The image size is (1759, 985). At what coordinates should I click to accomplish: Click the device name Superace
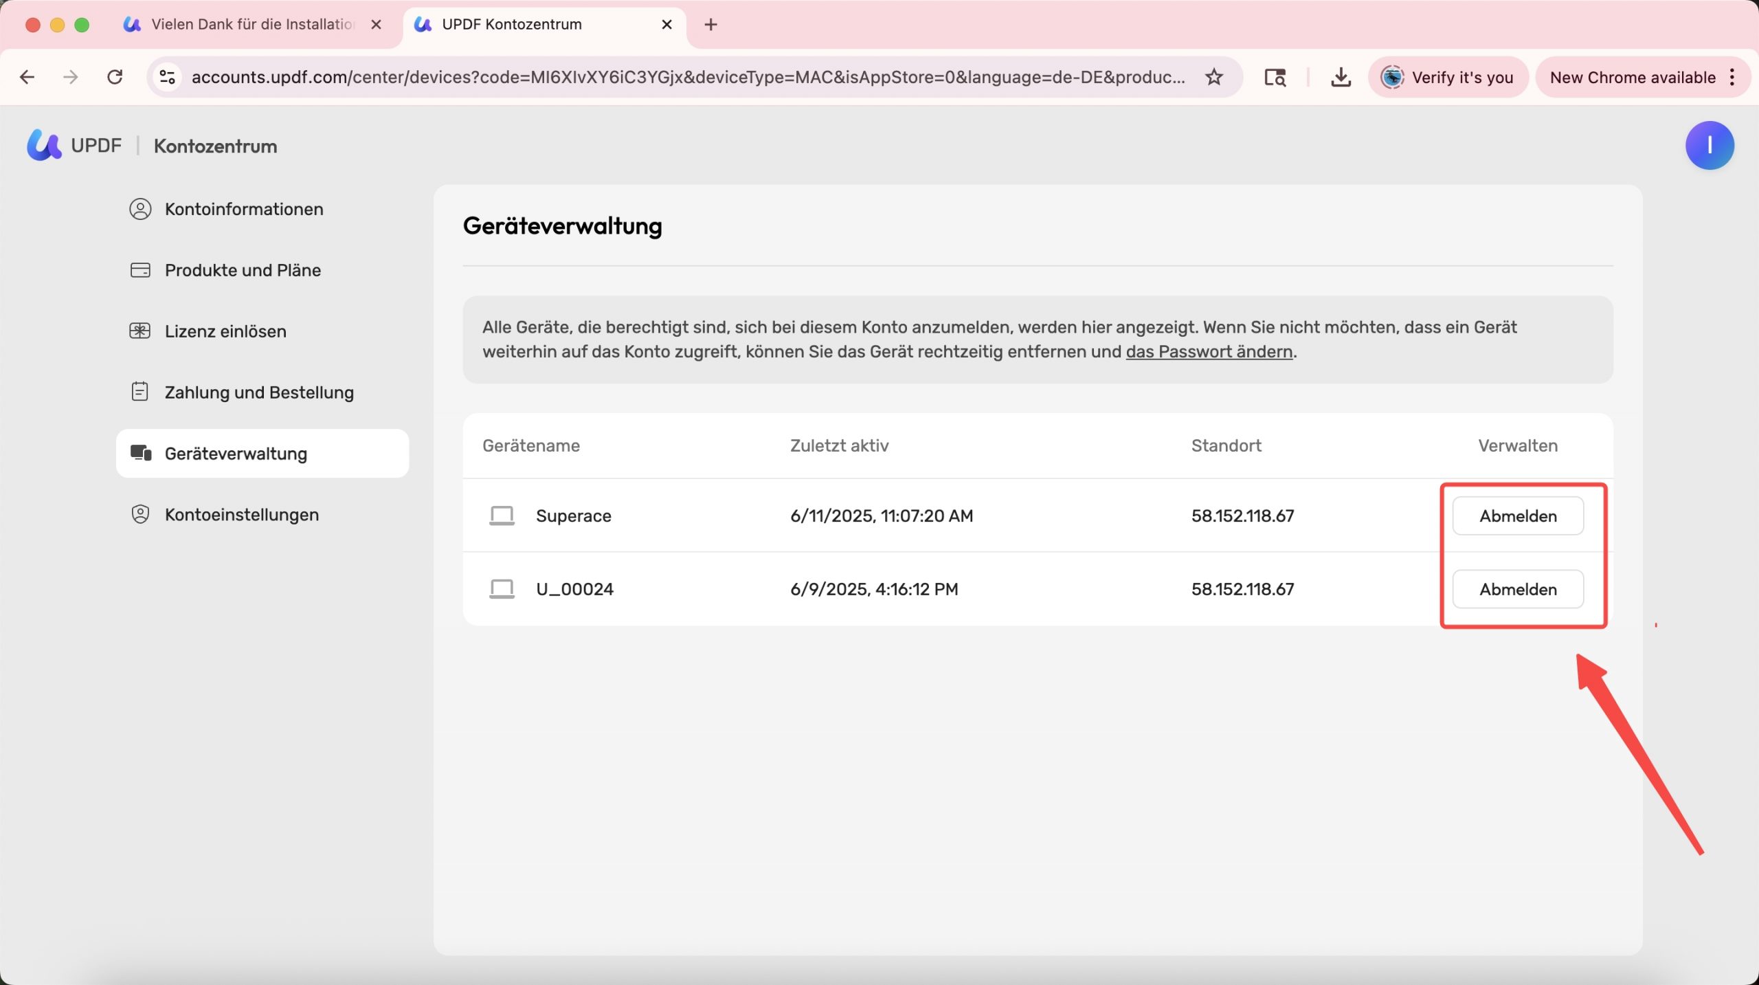pyautogui.click(x=574, y=516)
